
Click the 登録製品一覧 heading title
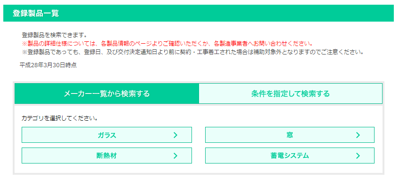(36, 14)
